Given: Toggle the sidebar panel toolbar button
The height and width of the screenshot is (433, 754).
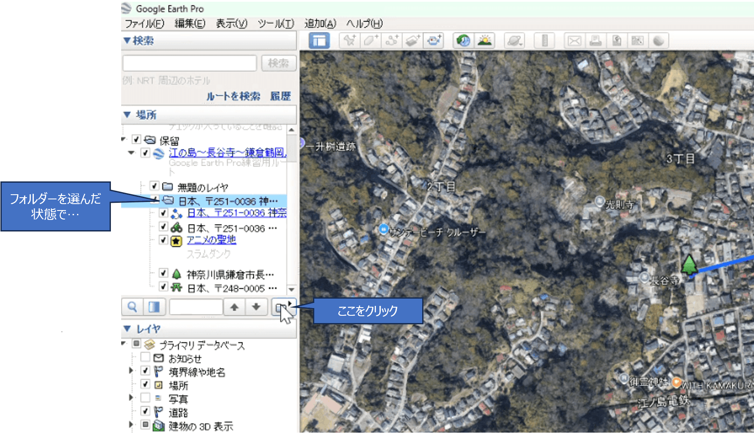Looking at the screenshot, I should (319, 41).
